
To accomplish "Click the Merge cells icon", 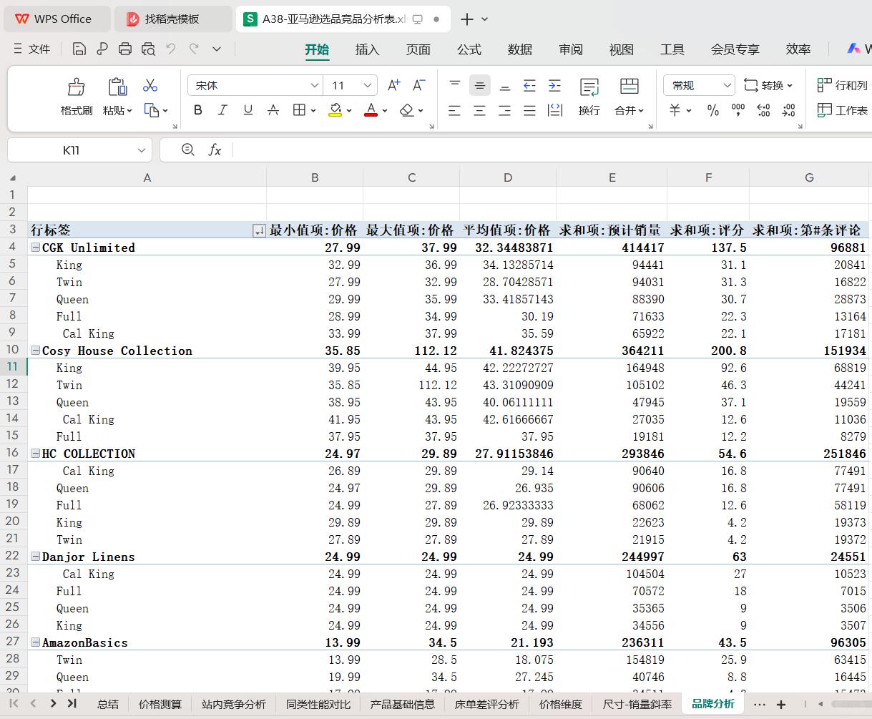I will click(629, 87).
